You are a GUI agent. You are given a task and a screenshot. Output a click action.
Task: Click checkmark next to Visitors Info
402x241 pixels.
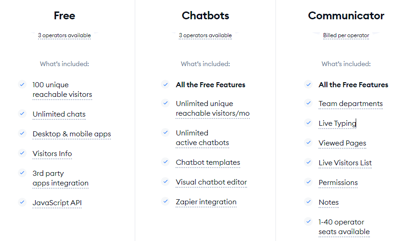pyautogui.click(x=22, y=153)
